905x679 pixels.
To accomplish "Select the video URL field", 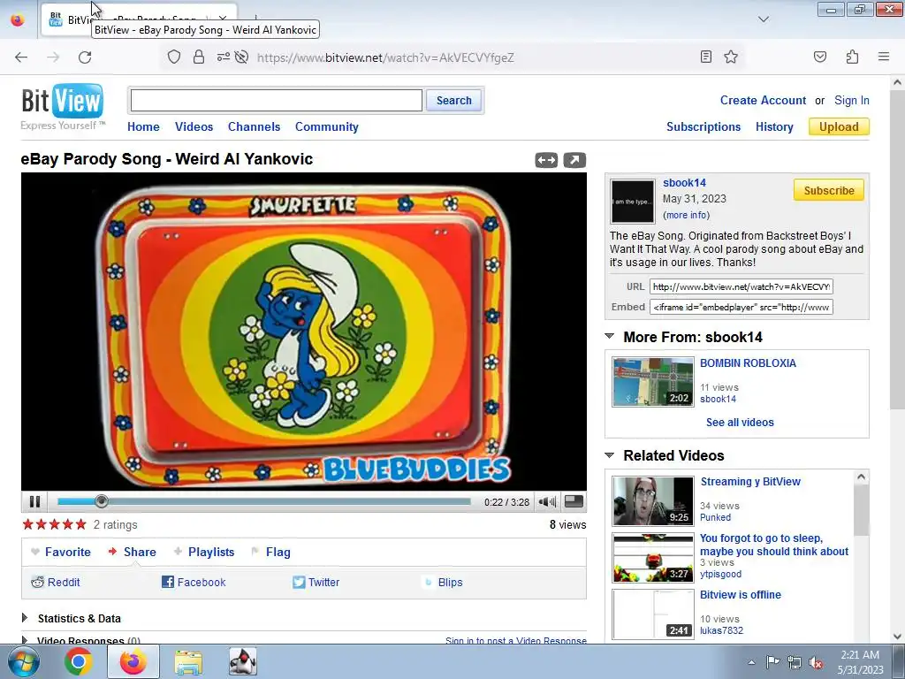I will 741,286.
